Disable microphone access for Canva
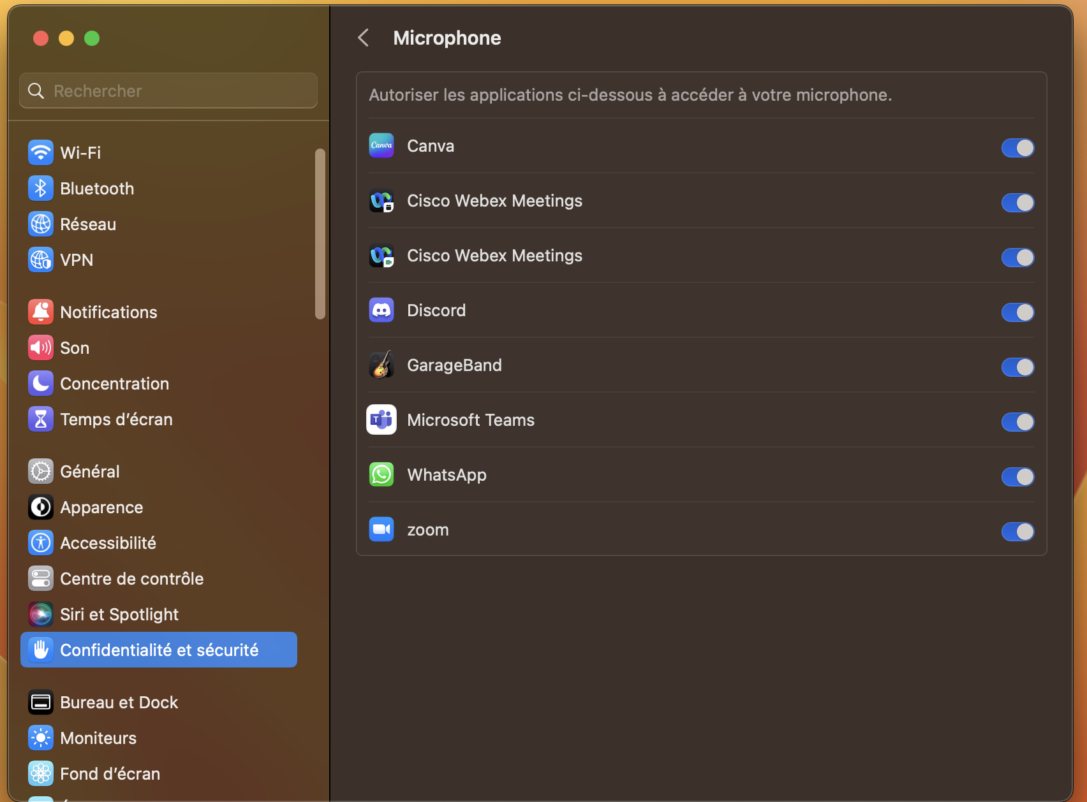 coord(1017,148)
